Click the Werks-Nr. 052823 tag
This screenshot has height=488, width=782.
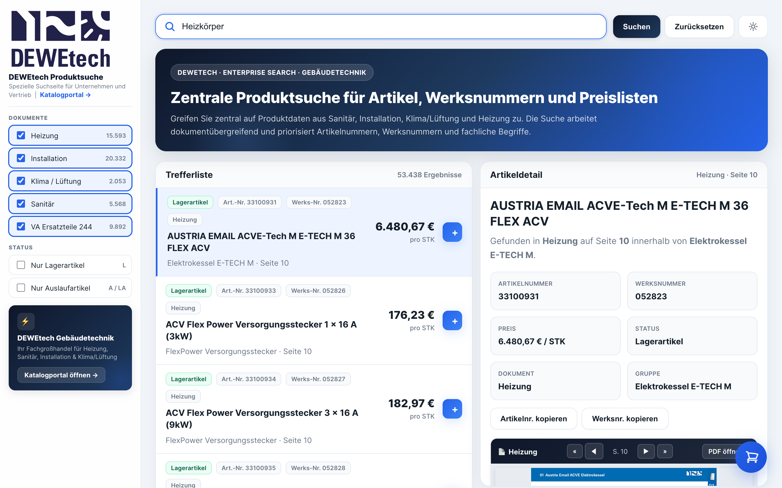(319, 202)
